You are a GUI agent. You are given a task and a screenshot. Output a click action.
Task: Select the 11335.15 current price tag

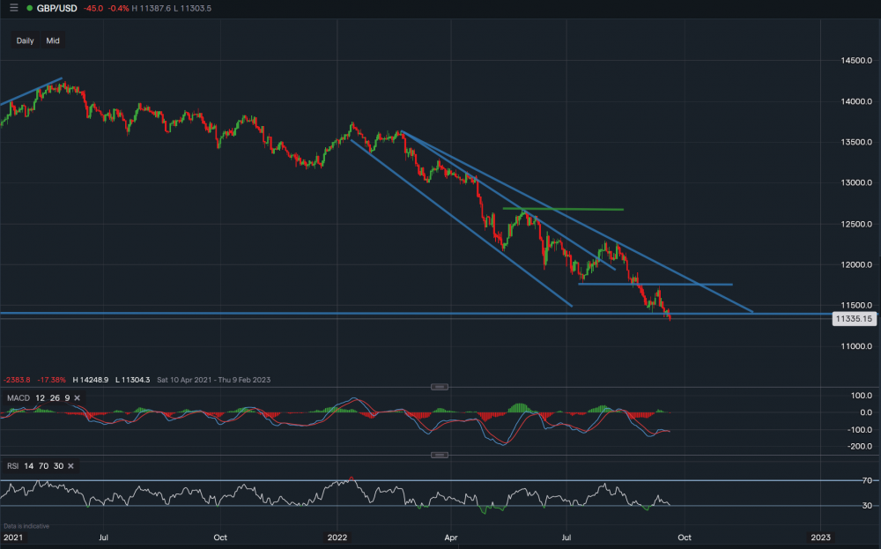pyautogui.click(x=852, y=319)
